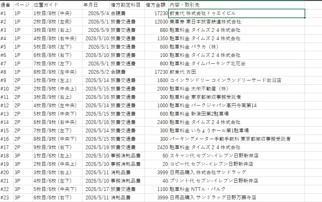Screen dimensions: 322x202
Task: Click cell 駐車料金 NTTル・パルク
Action: click(x=237, y=189)
